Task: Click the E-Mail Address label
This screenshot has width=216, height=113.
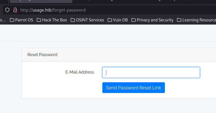Action: pyautogui.click(x=79, y=72)
